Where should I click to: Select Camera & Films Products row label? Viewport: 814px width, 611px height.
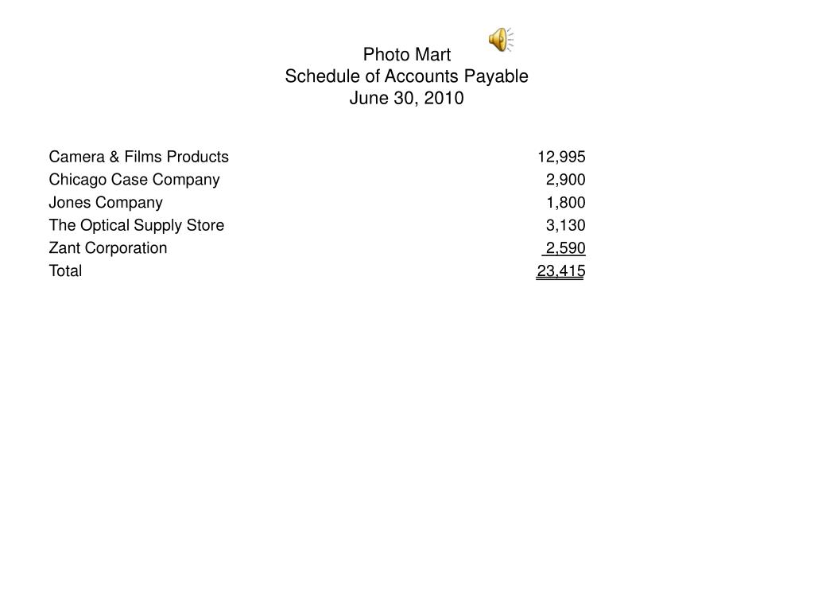(x=138, y=157)
